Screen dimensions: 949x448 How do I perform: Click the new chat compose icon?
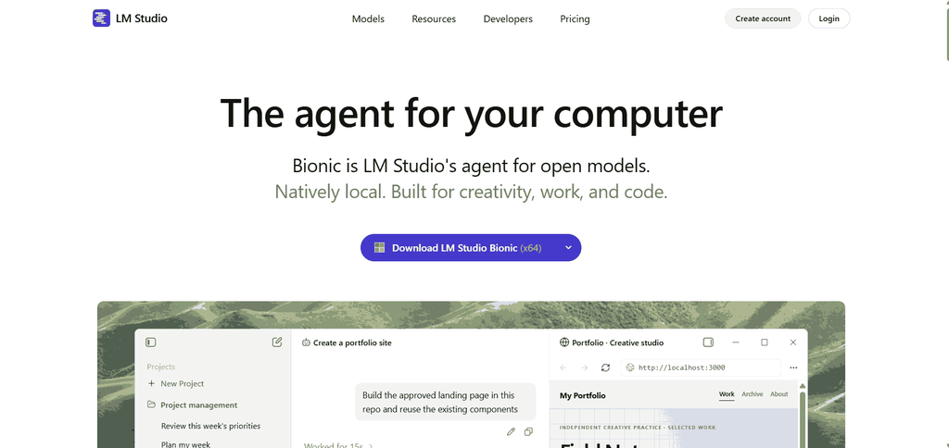pos(277,342)
